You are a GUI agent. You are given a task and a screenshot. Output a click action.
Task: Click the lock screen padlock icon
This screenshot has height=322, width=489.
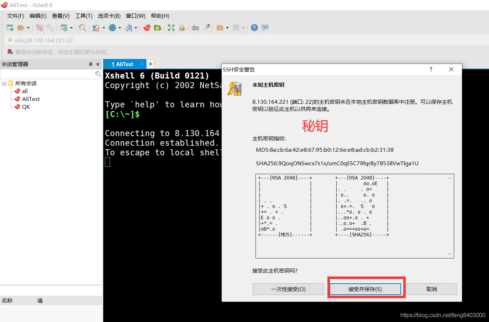182,28
